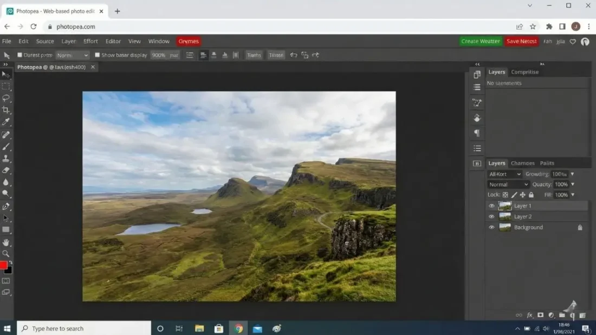Screen dimensions: 596x335
Task: Open the layer styles fx menu
Action: 529,315
